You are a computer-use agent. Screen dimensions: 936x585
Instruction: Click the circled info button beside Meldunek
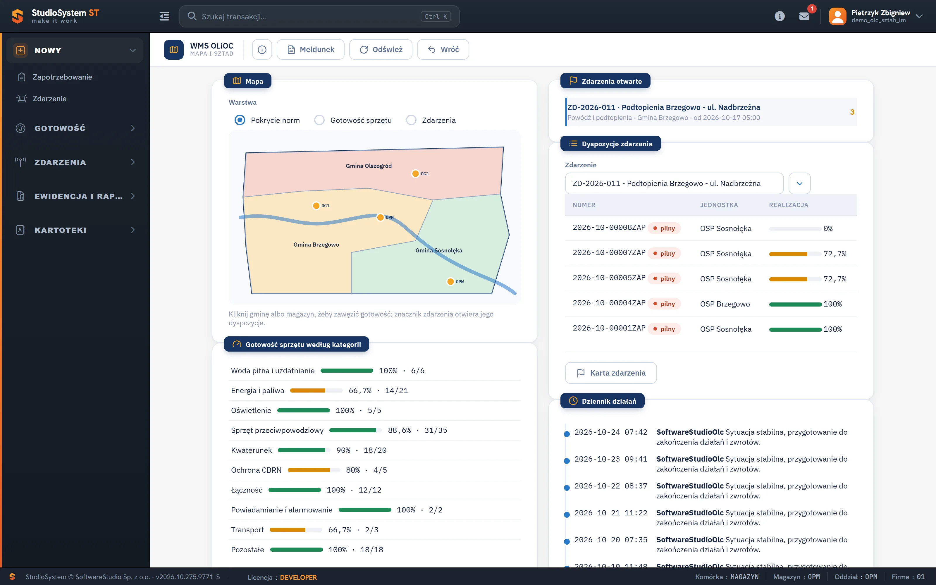tap(262, 49)
